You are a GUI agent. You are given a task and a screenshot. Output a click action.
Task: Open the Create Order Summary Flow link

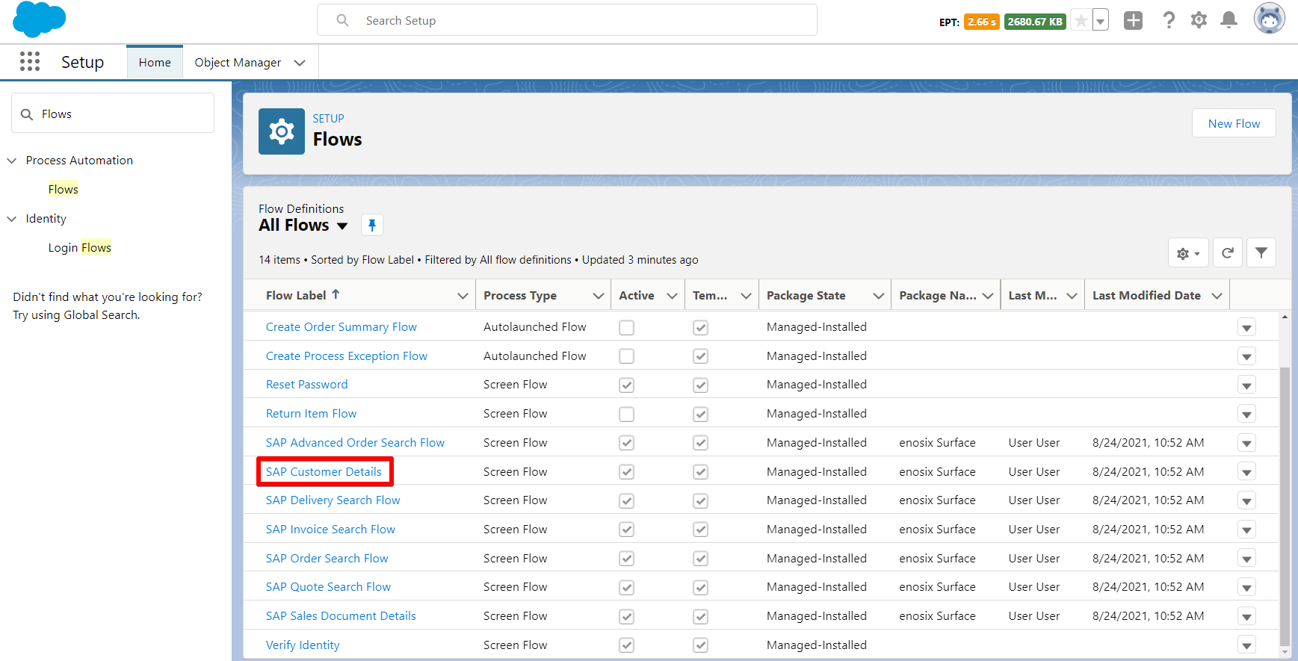[342, 327]
